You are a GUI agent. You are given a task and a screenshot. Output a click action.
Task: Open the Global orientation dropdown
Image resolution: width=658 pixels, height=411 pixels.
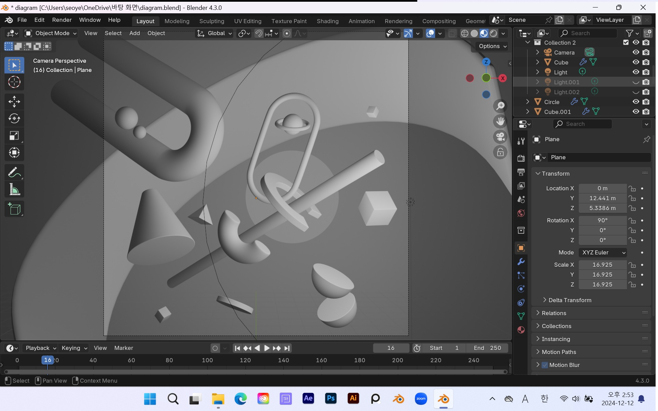(x=214, y=33)
